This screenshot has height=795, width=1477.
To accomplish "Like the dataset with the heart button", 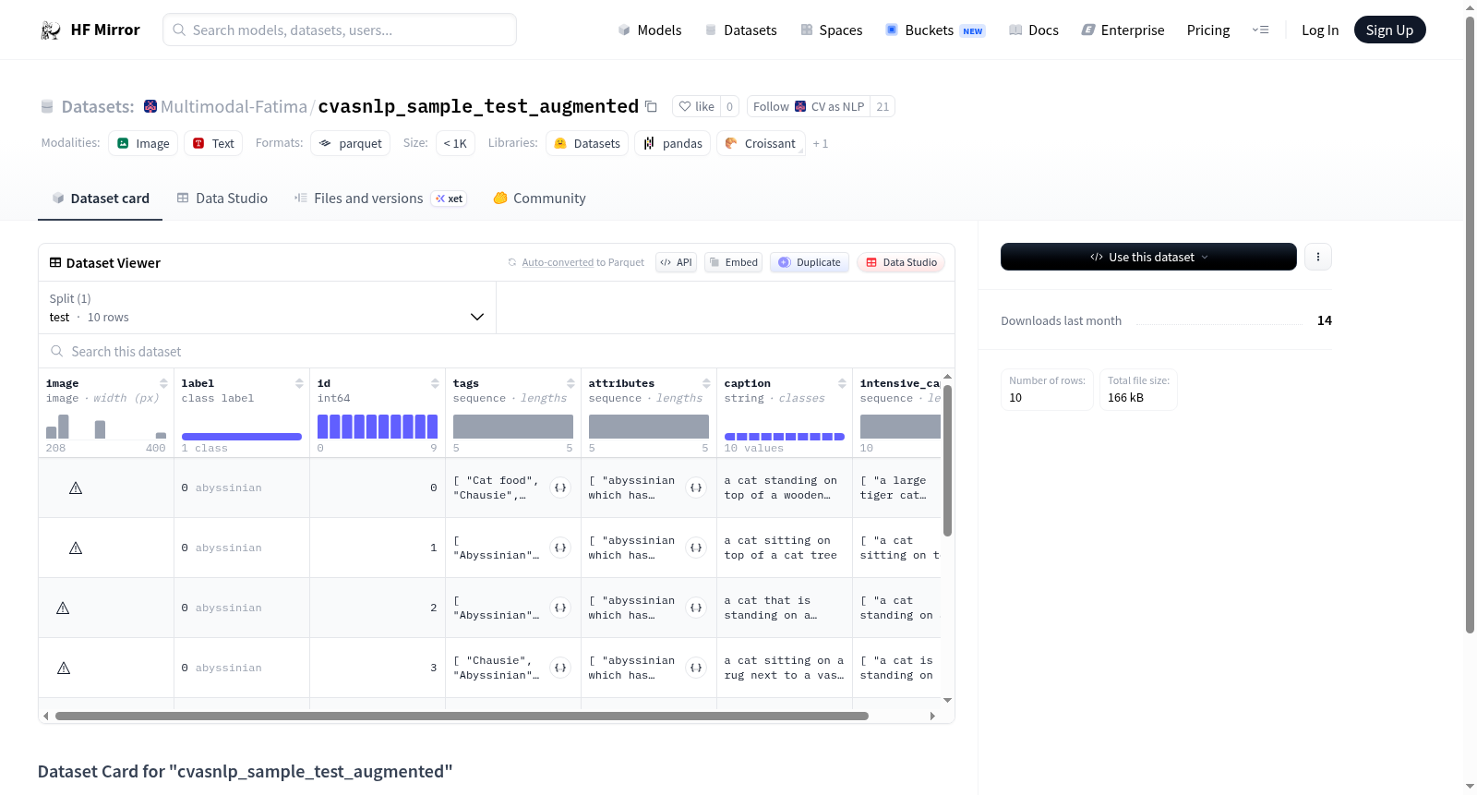I will pos(697,106).
